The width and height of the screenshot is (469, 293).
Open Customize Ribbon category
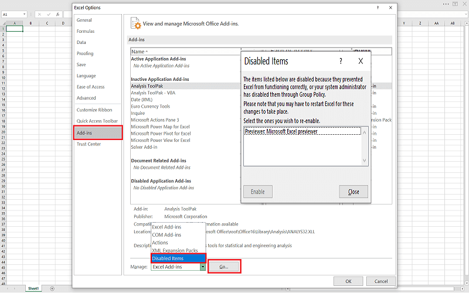point(94,110)
